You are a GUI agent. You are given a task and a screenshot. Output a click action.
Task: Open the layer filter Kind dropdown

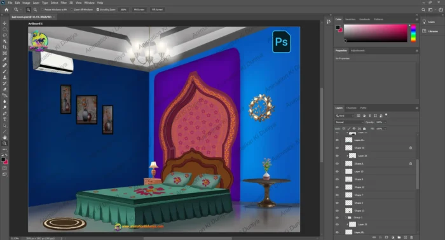click(x=345, y=116)
